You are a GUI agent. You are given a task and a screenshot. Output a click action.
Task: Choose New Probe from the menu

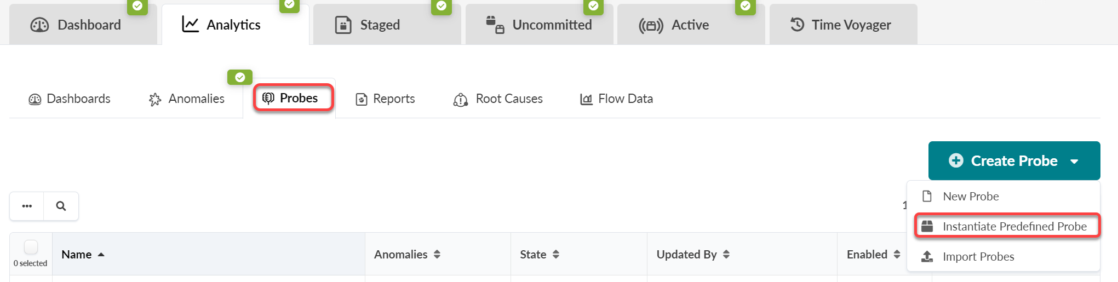click(x=970, y=197)
